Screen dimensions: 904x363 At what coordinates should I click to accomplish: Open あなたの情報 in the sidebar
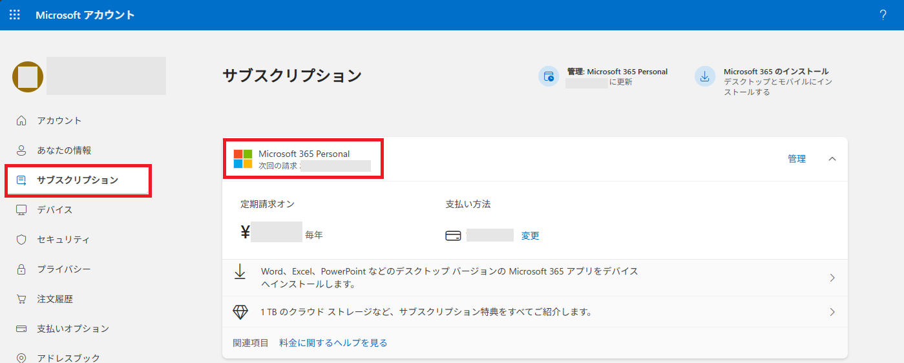pos(64,150)
